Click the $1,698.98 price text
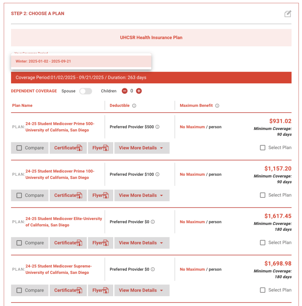The height and width of the screenshot is (306, 302). coord(278,264)
